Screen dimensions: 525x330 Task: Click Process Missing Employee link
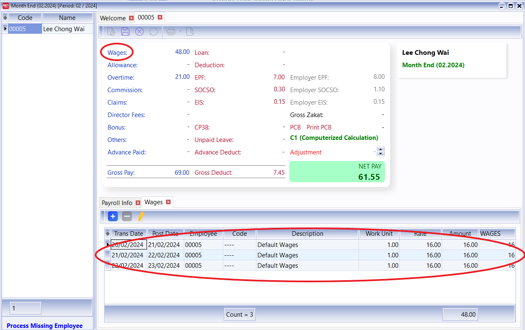[x=45, y=326]
